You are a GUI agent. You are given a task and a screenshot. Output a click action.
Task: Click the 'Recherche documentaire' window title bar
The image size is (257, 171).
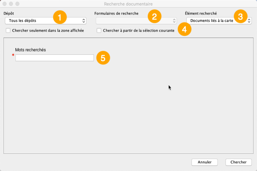128,3
